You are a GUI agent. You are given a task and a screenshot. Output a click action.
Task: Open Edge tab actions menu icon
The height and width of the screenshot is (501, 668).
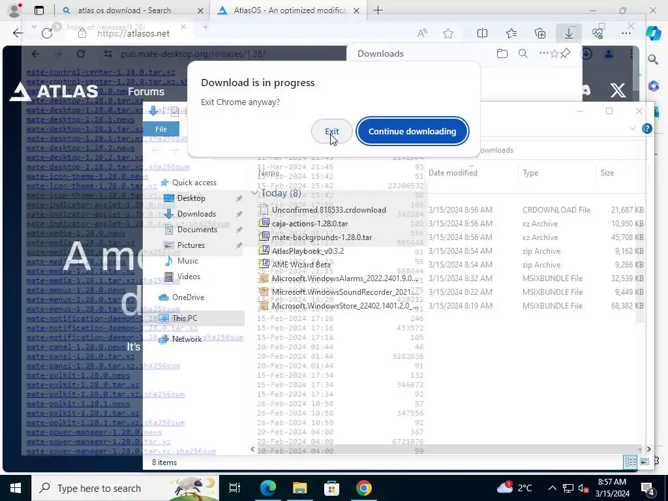click(38, 10)
